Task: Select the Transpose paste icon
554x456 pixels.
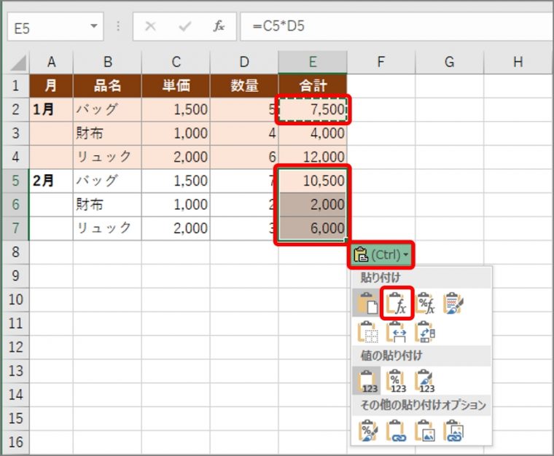Action: (x=425, y=331)
